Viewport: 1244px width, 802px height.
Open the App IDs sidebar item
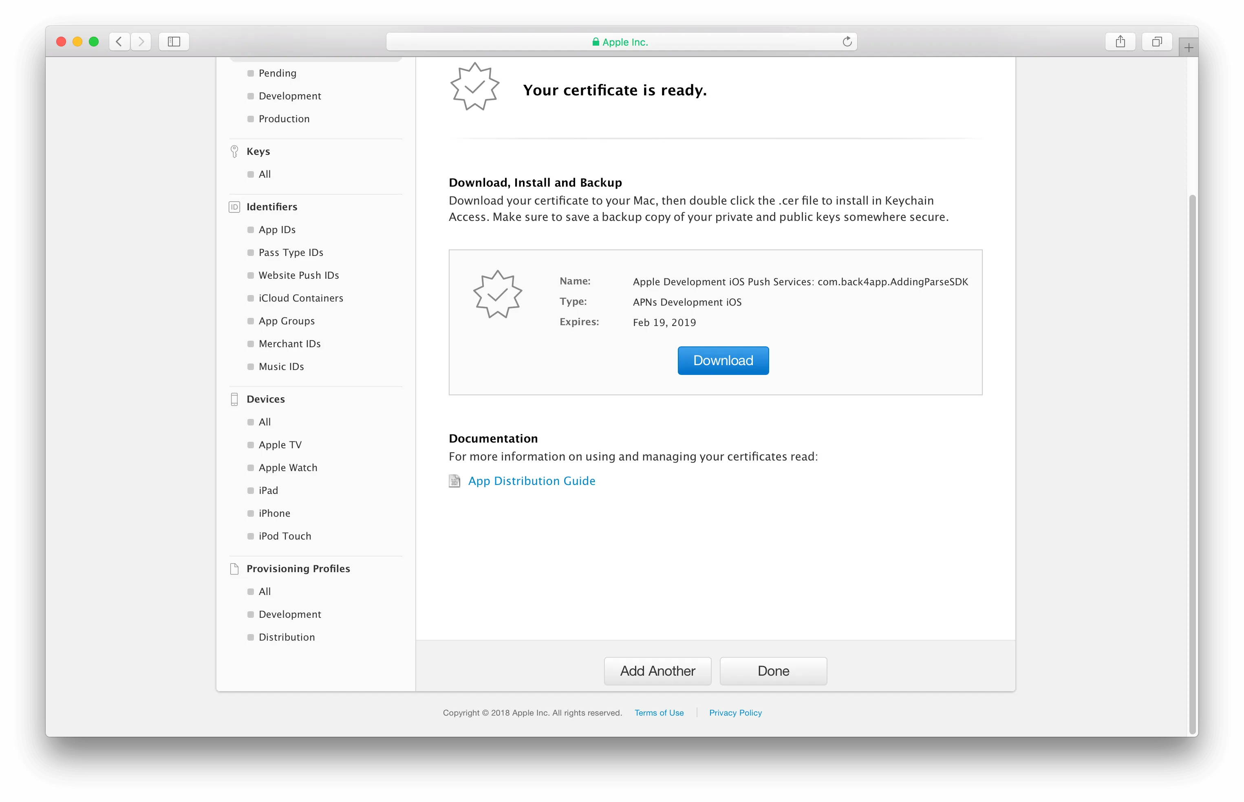point(277,230)
